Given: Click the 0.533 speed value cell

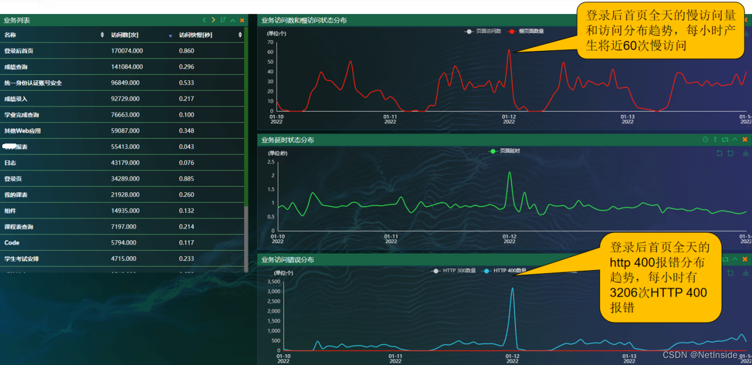Looking at the screenshot, I should coord(187,83).
